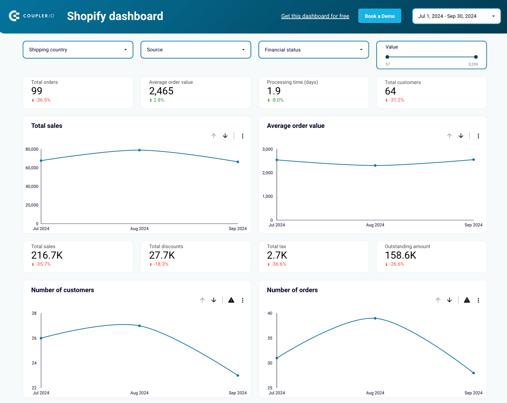507x403 pixels.
Task: Click the up arrow on Average order value chart
Action: pos(449,136)
